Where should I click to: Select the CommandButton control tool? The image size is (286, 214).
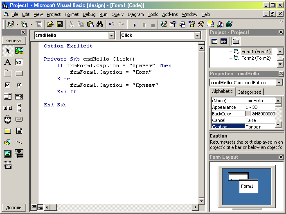coord(19,74)
